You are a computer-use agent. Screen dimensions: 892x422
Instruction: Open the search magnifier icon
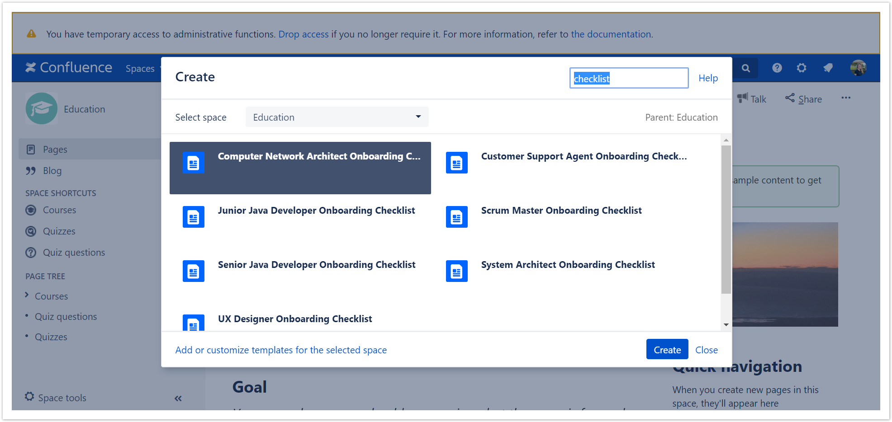pos(745,68)
